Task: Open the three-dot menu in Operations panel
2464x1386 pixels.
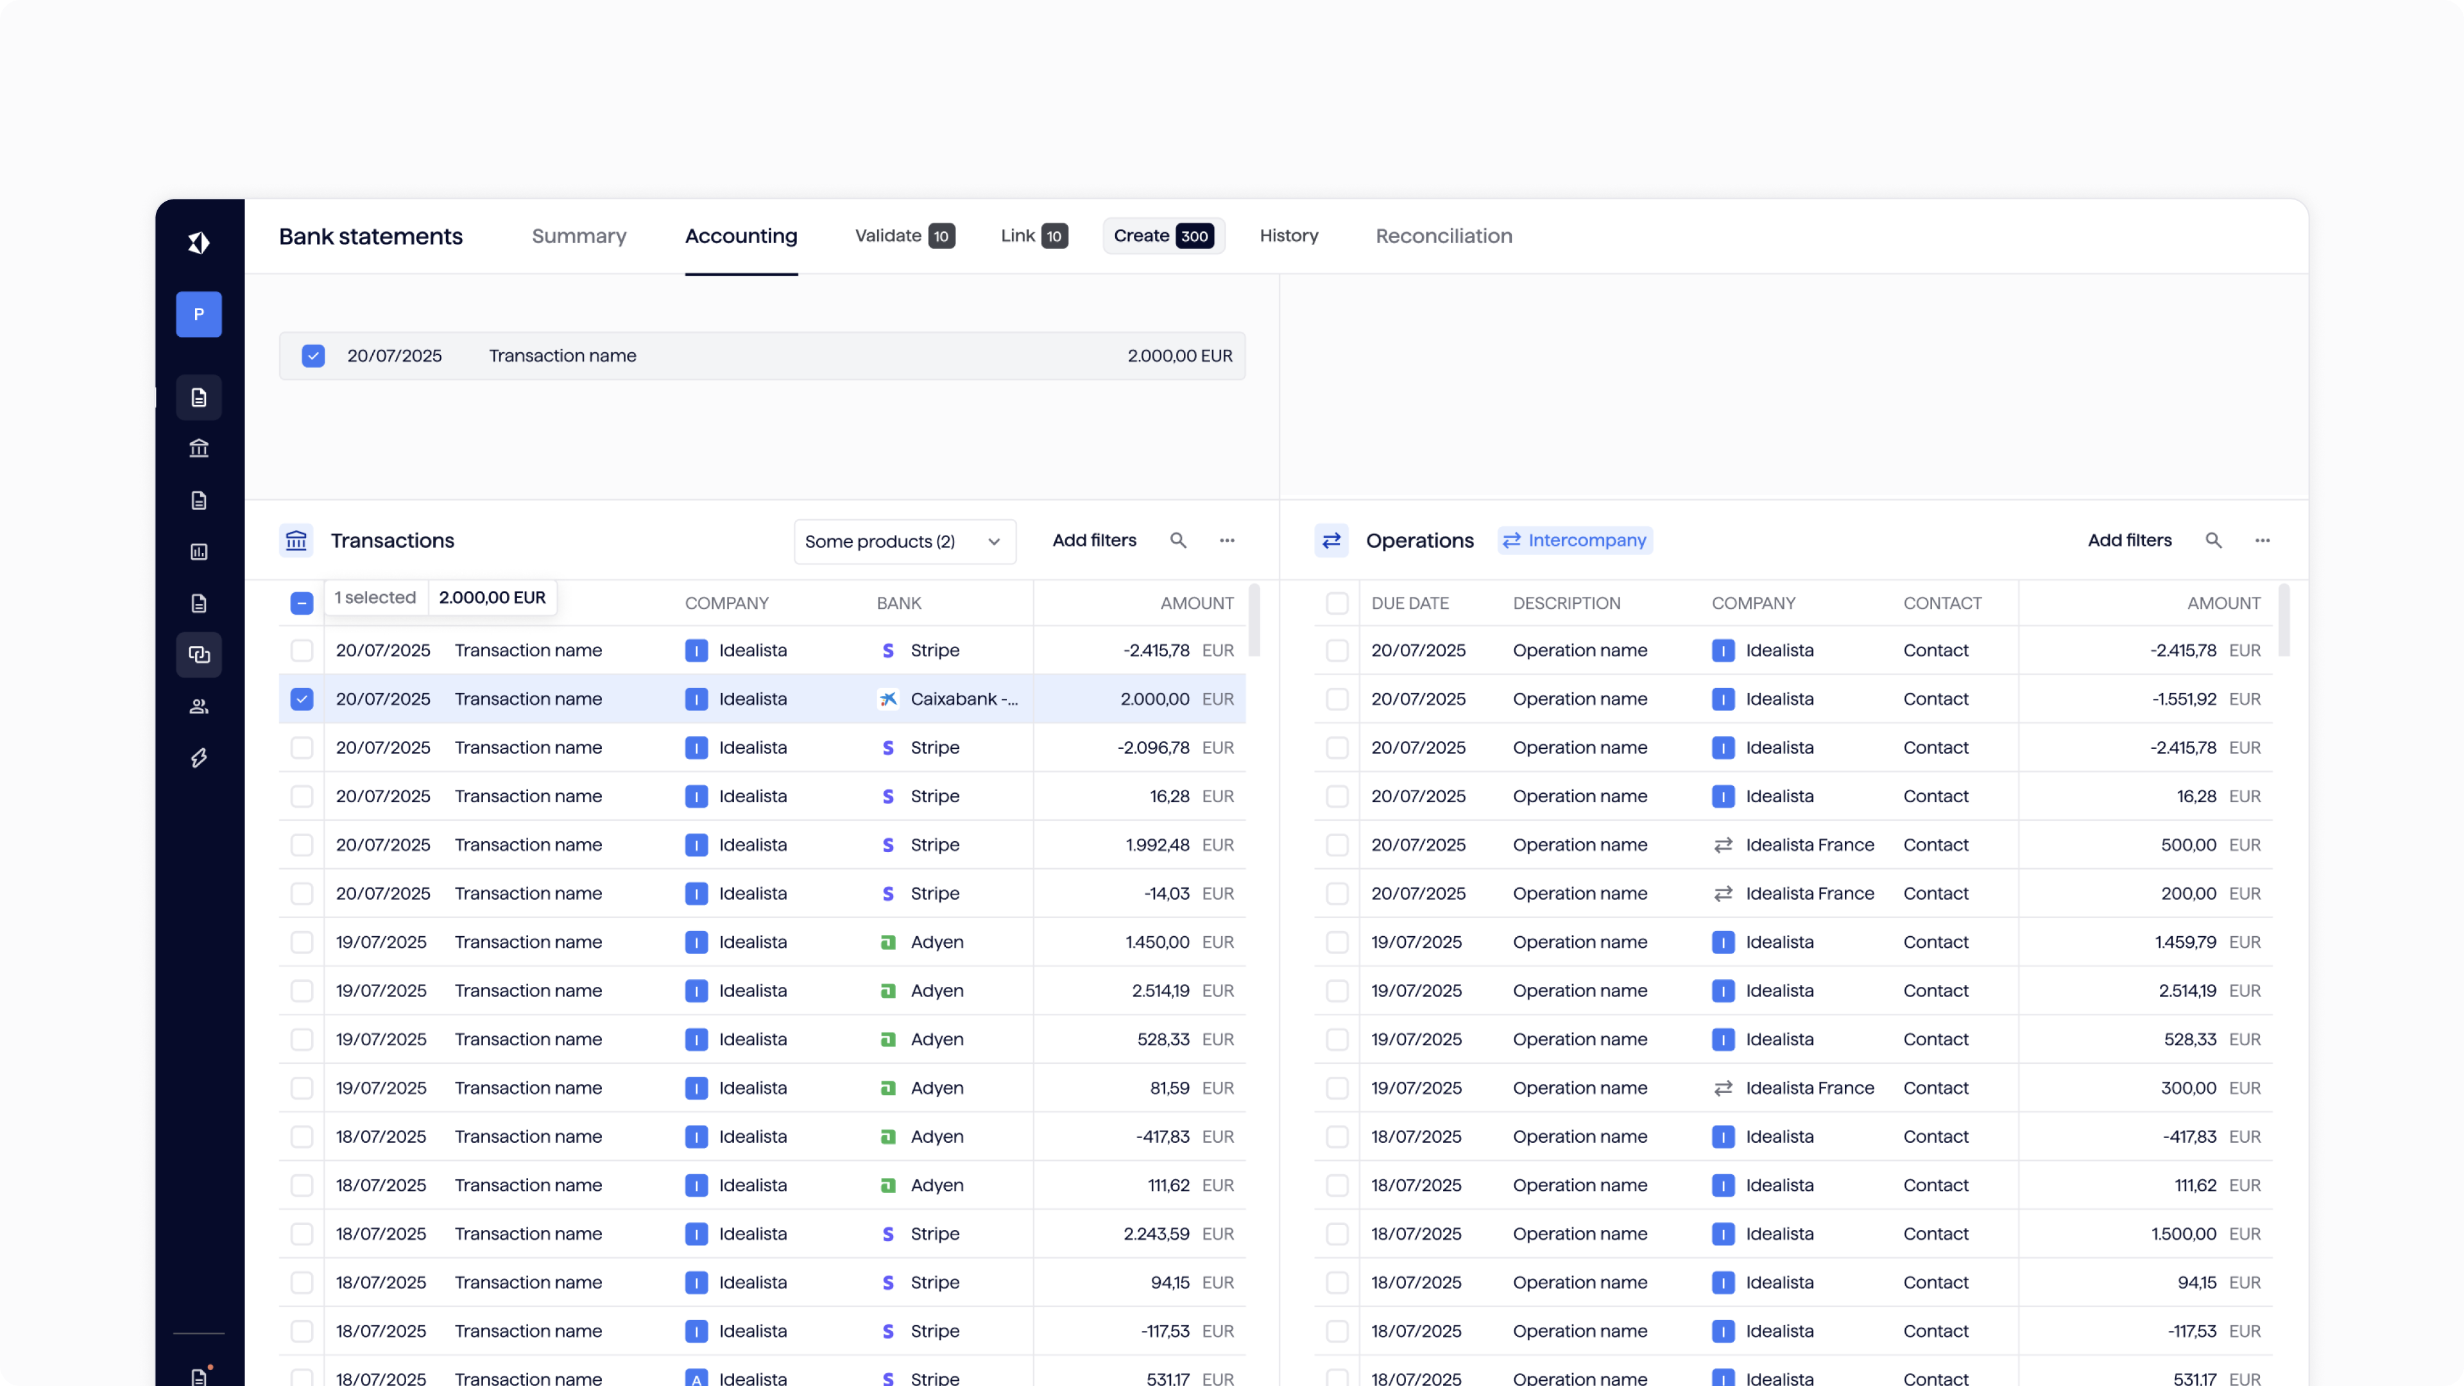Action: point(2262,540)
